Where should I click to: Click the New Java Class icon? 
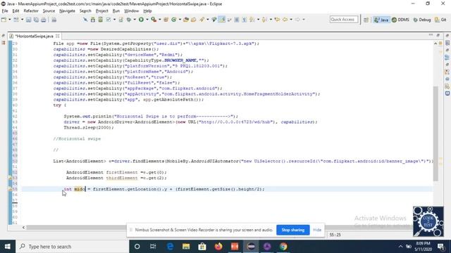pyautogui.click(x=174, y=20)
